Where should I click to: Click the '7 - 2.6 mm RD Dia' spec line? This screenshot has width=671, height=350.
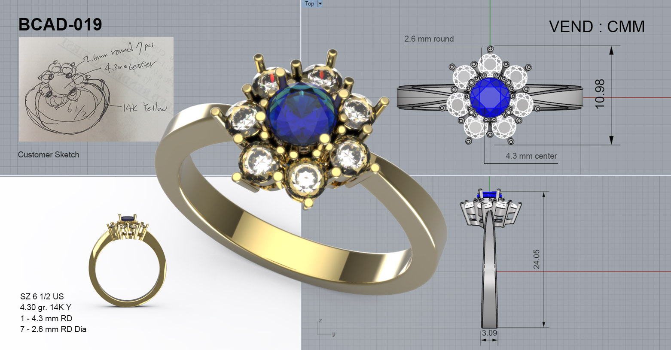point(53,329)
